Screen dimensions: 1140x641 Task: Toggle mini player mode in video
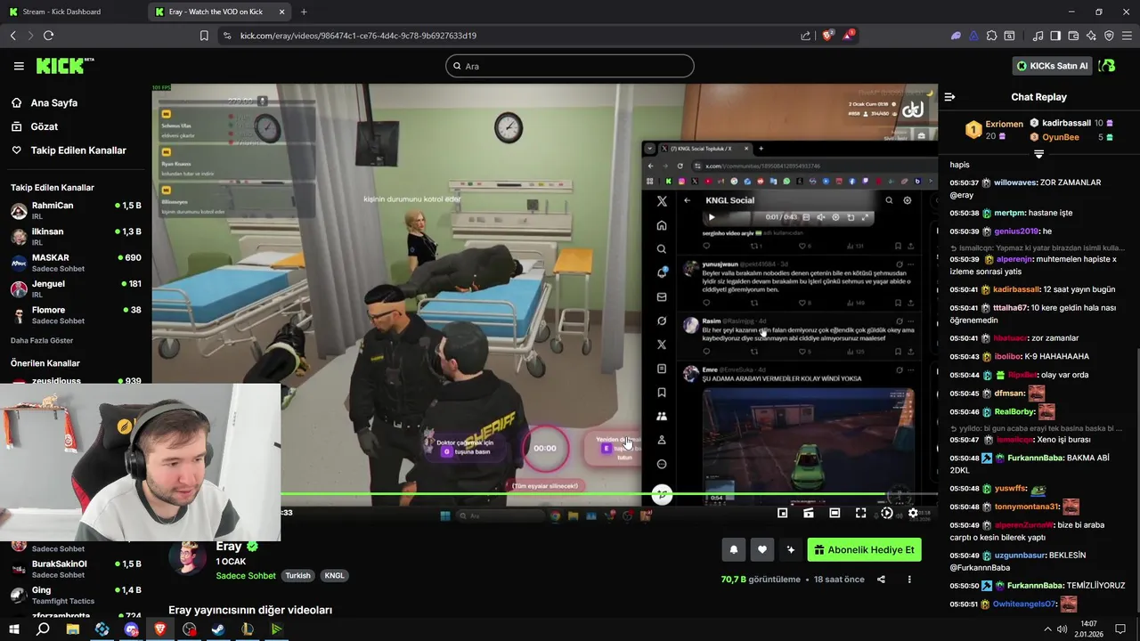pos(782,513)
